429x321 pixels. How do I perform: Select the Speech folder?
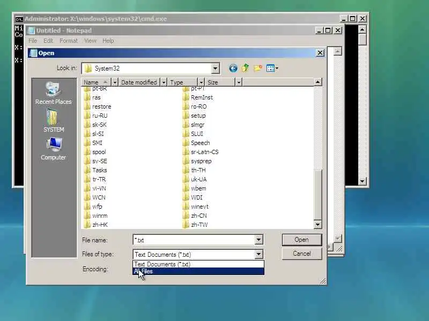[x=196, y=143]
